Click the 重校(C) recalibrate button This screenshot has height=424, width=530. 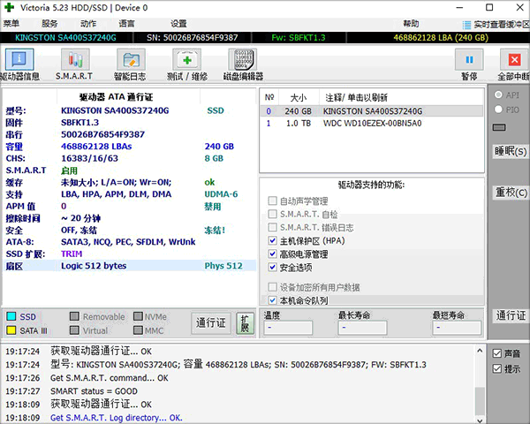tap(511, 192)
